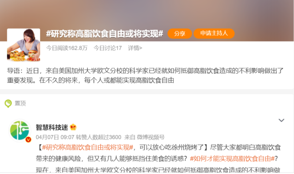Expand the post options chevron menu
Viewport: 294px width, 174px height.
click(x=281, y=120)
